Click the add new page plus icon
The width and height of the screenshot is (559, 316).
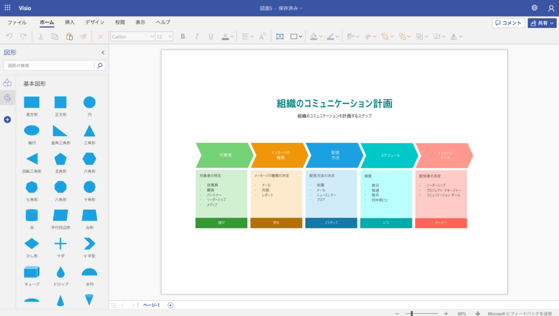click(170, 305)
